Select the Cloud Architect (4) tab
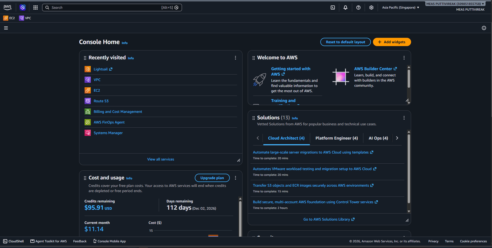Screen dimensions: 492x248 [286, 138]
